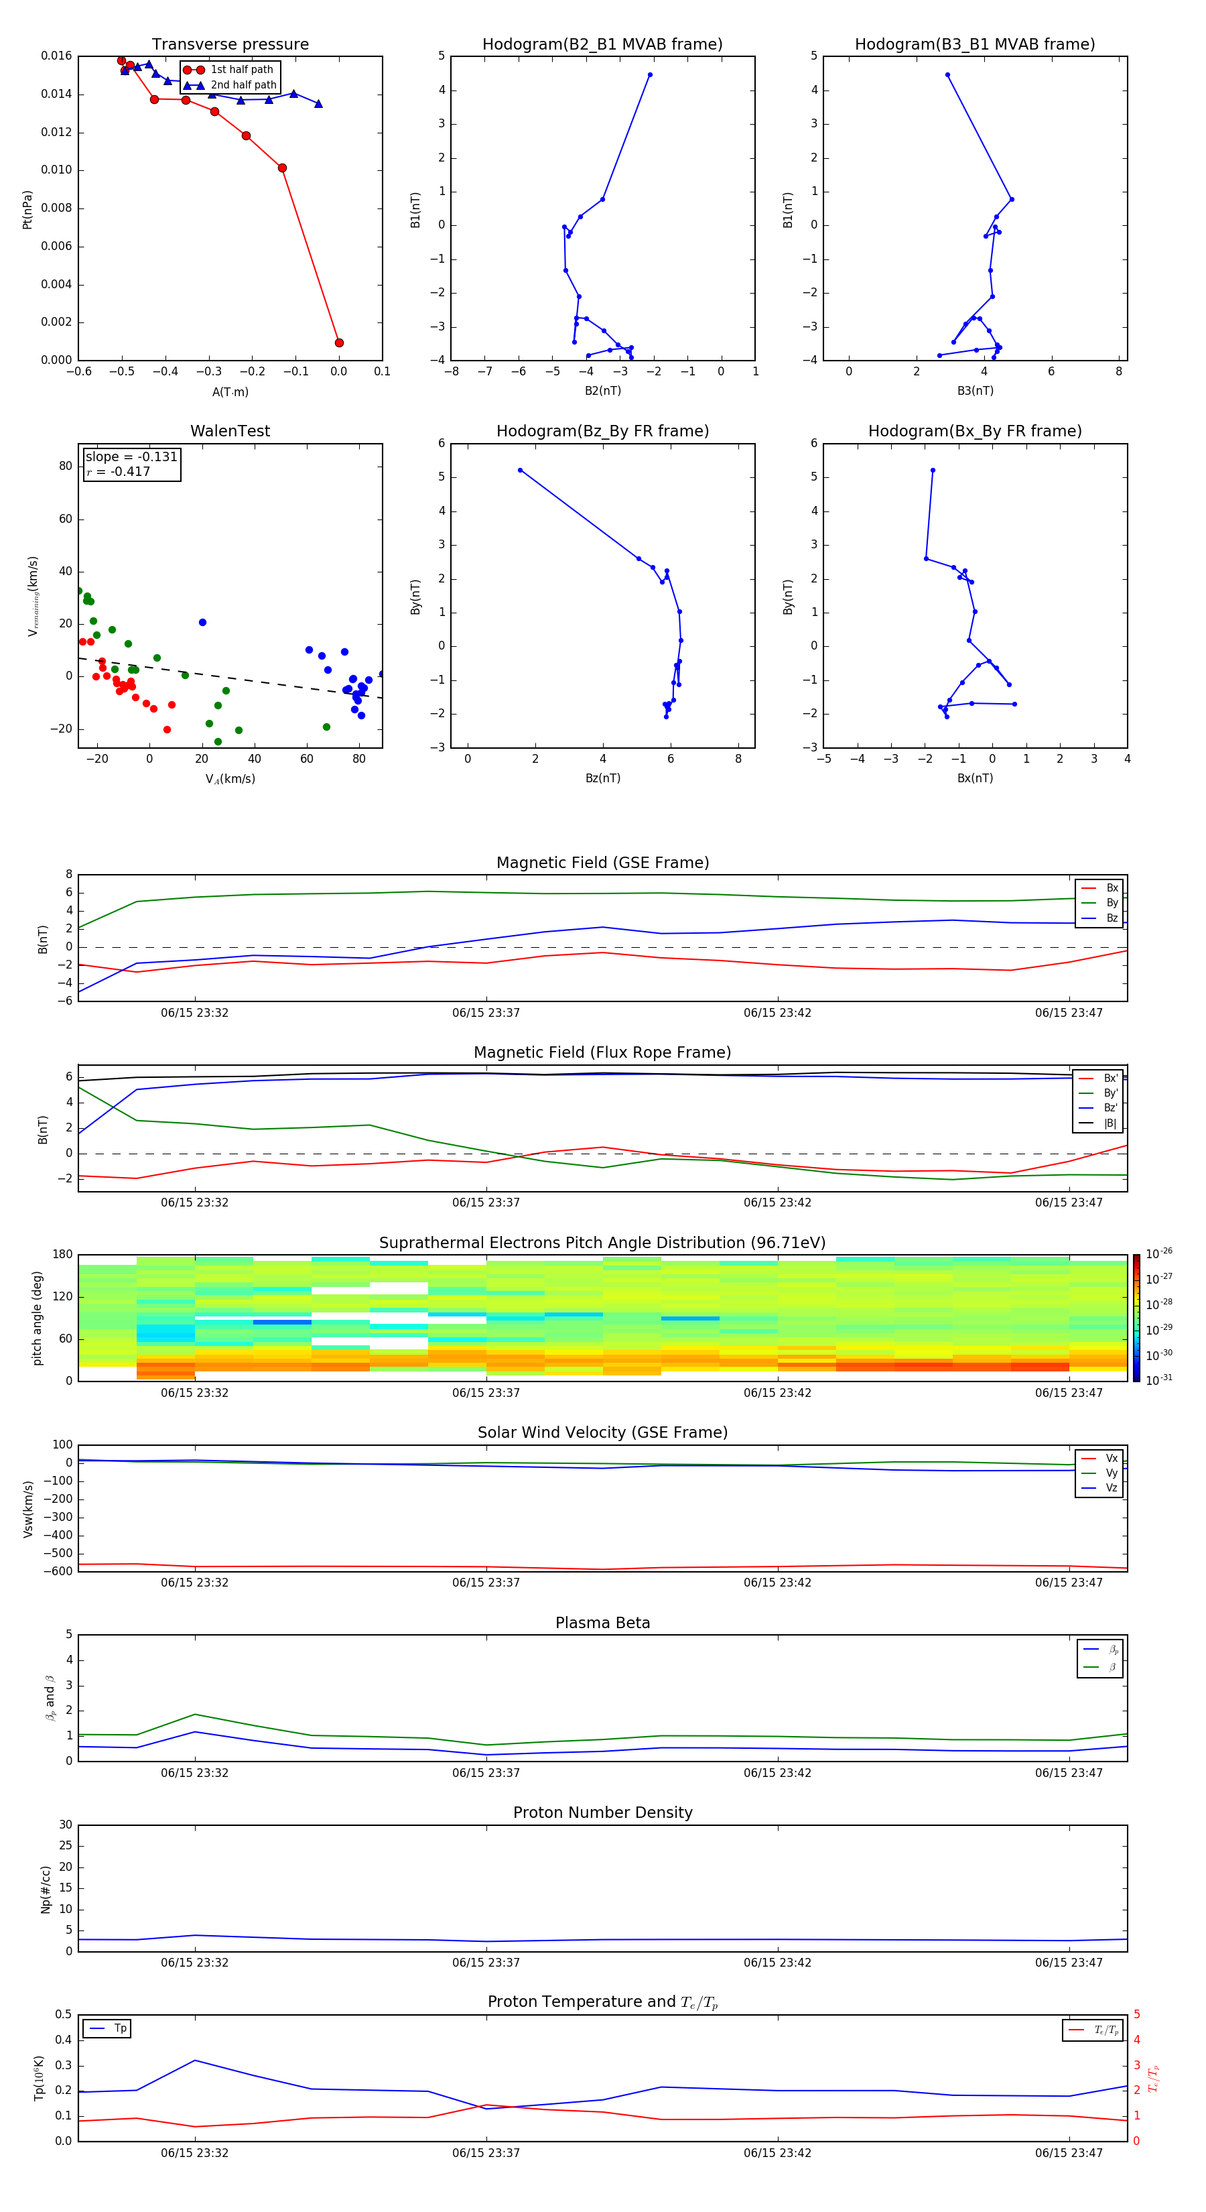The image size is (1206, 2212).
Task: Click the Vz legend entry in solar wind plot
Action: coord(1099,1488)
